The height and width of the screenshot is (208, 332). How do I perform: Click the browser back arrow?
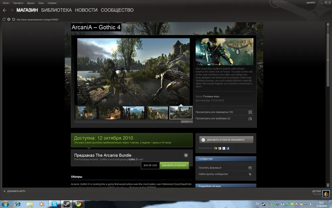(5, 10)
